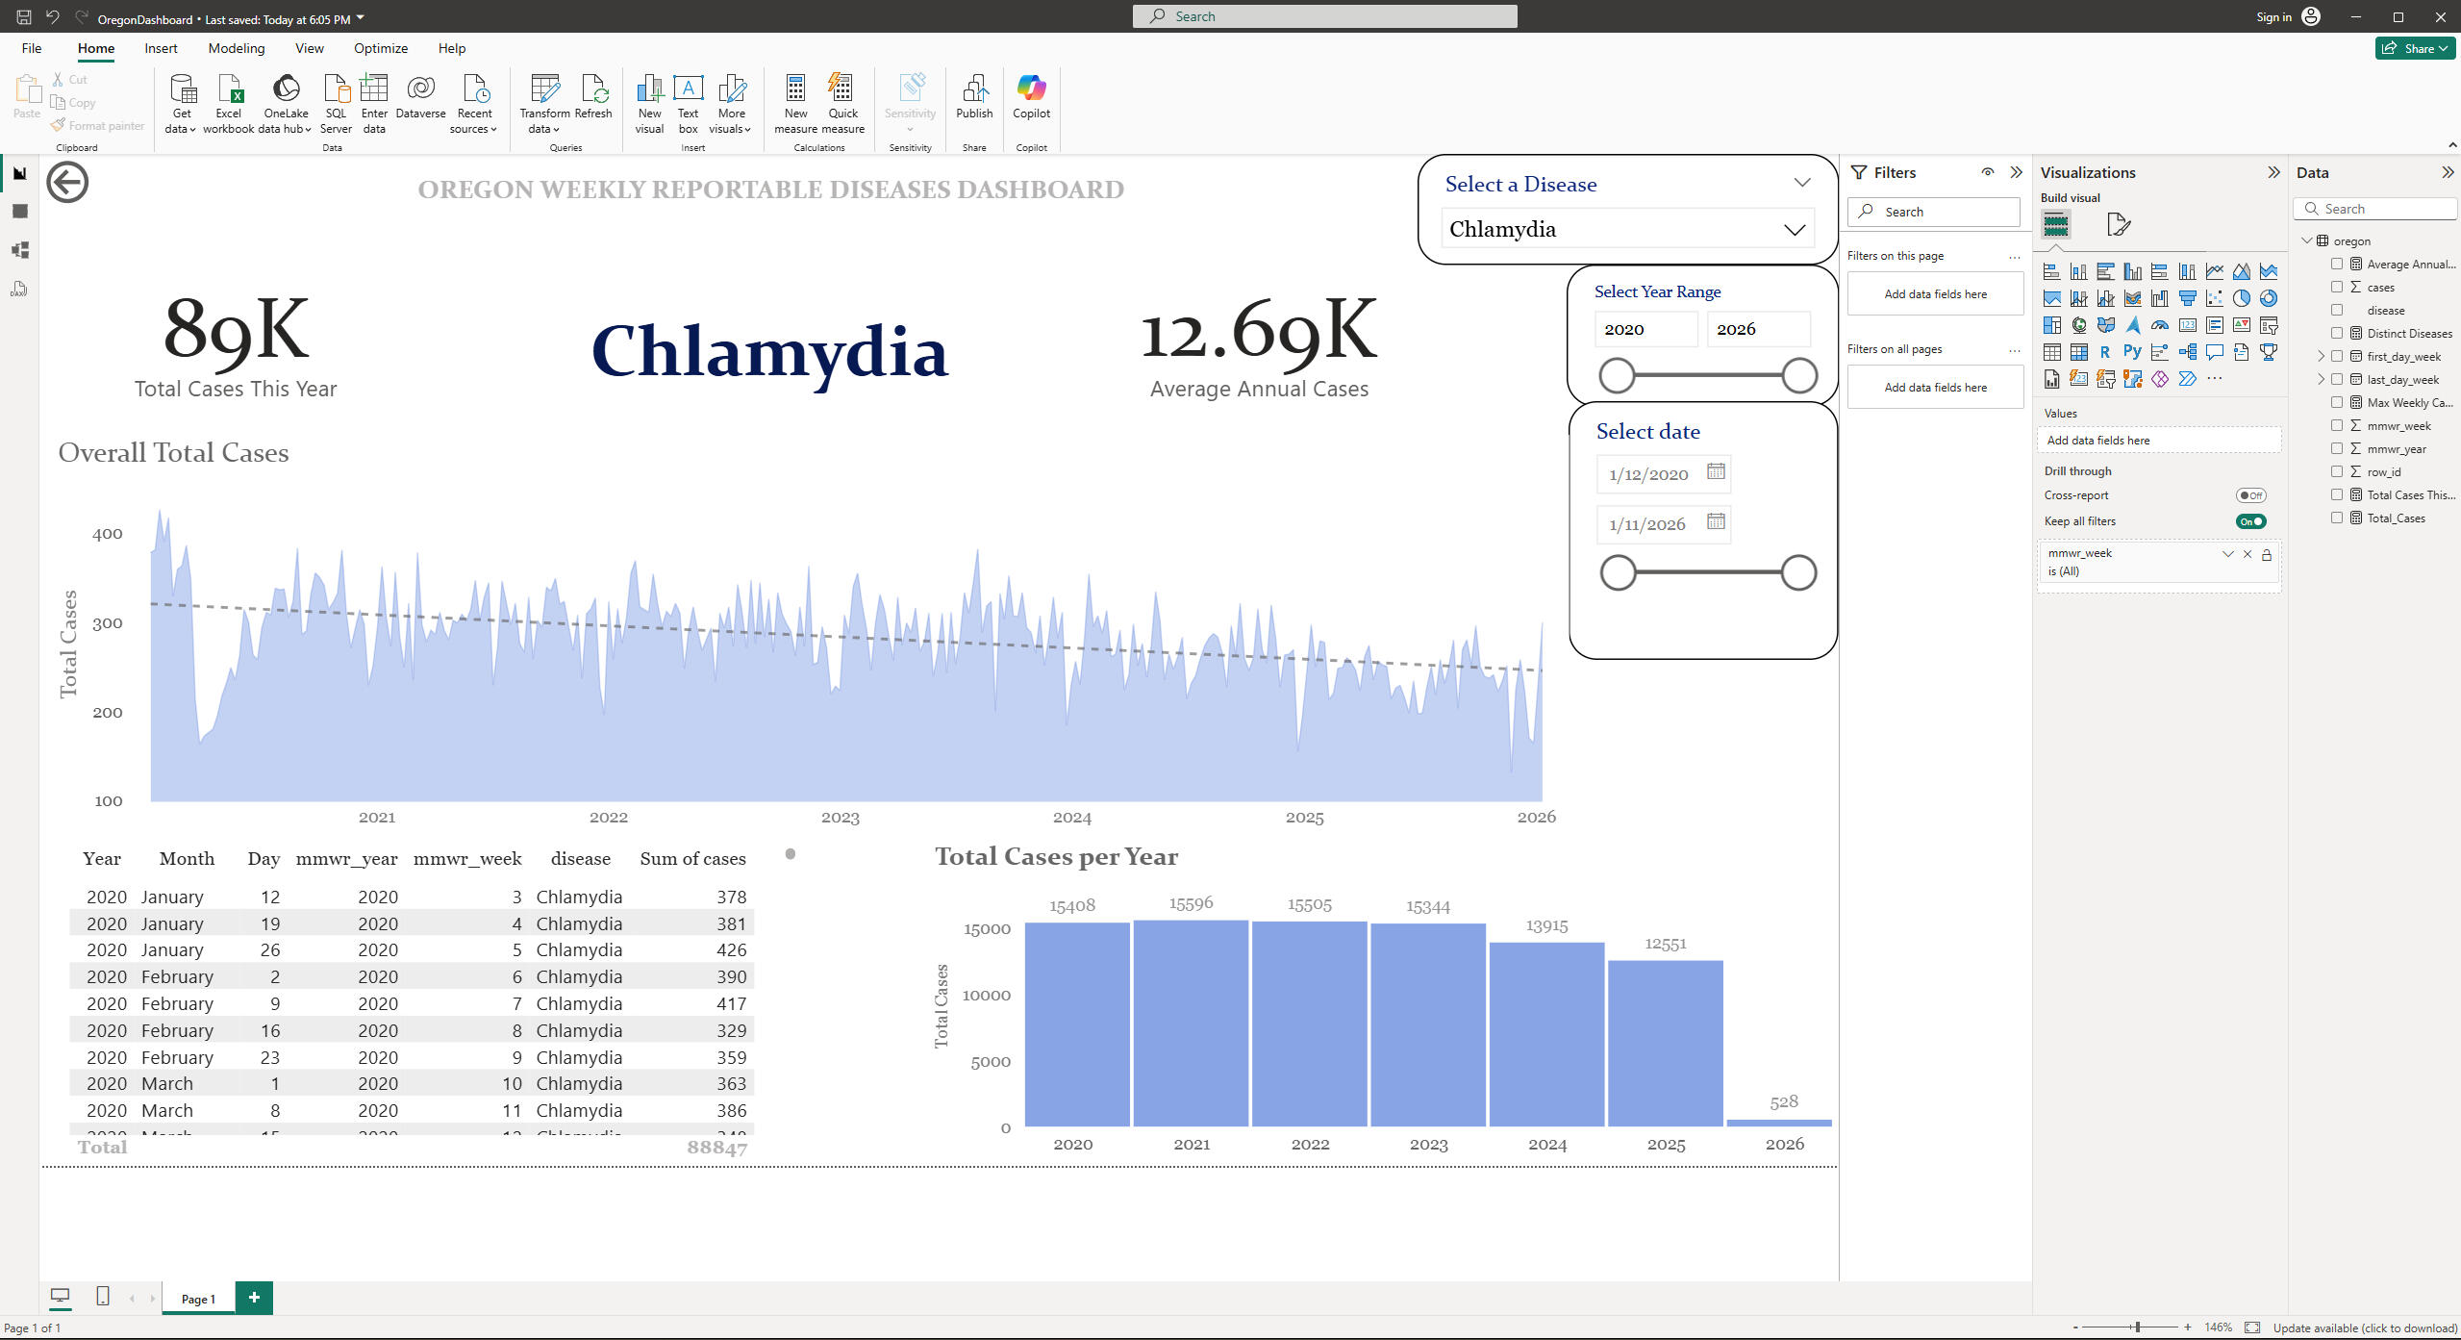Collapse the oregon table tree
The width and height of the screenshot is (2461, 1340).
point(2306,240)
